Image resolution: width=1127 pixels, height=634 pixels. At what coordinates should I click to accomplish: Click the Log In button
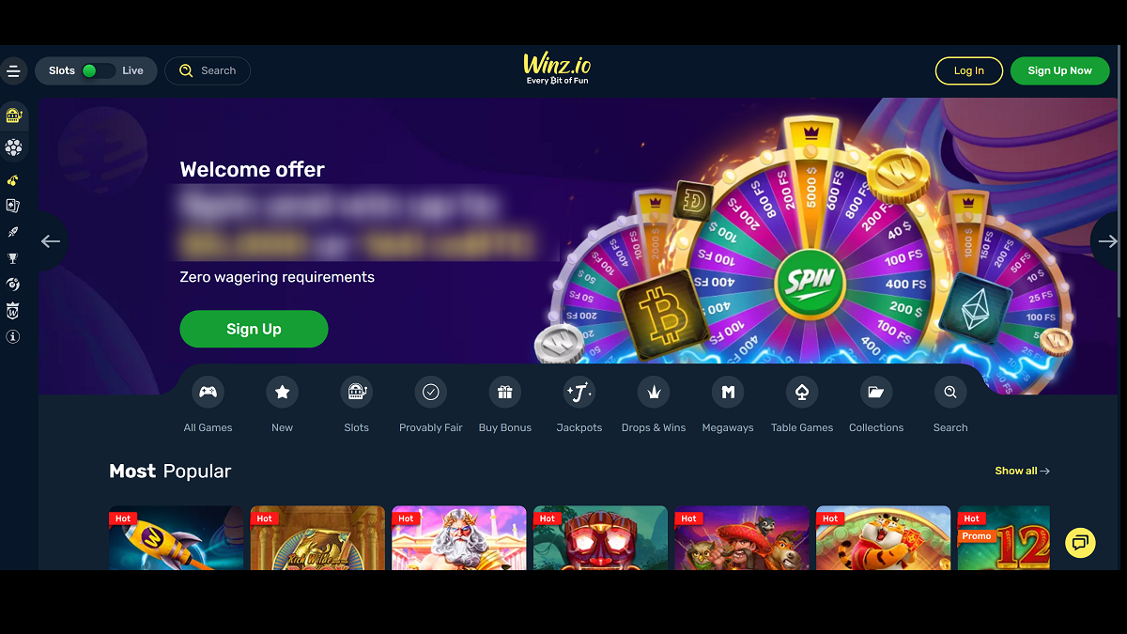click(969, 70)
